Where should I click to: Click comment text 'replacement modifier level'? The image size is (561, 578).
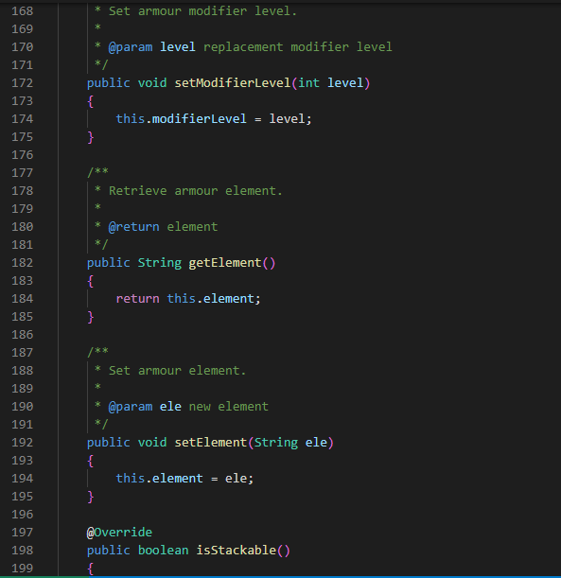click(298, 47)
